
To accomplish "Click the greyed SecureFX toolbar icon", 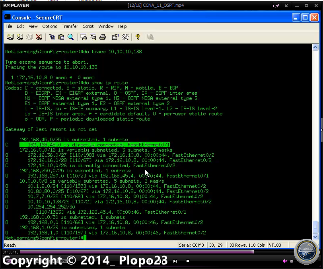I will 150,37.
